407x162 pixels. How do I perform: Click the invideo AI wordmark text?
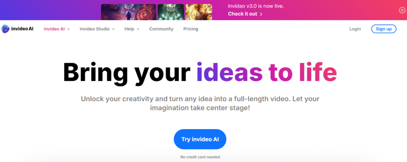tap(22, 29)
